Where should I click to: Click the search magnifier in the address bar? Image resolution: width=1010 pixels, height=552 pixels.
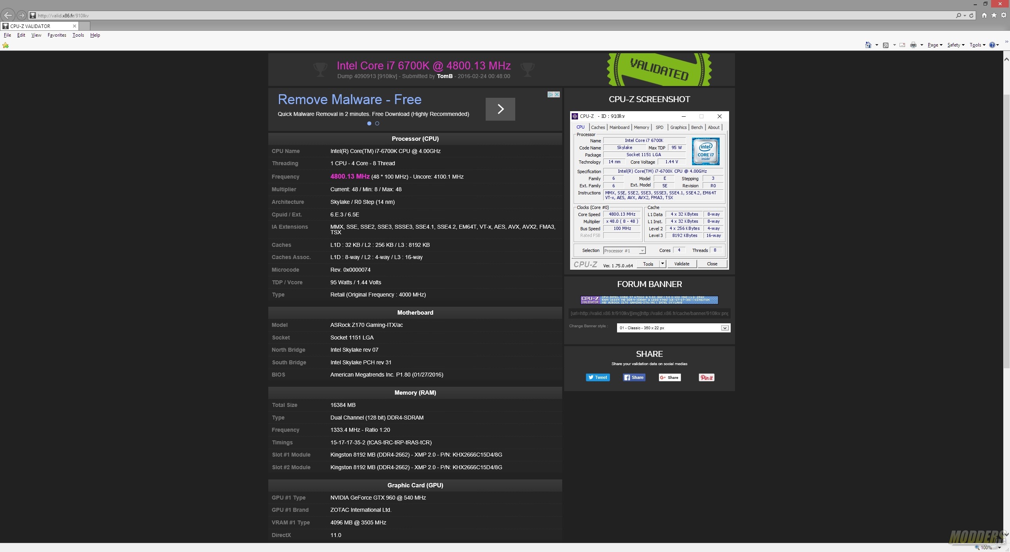pyautogui.click(x=958, y=15)
